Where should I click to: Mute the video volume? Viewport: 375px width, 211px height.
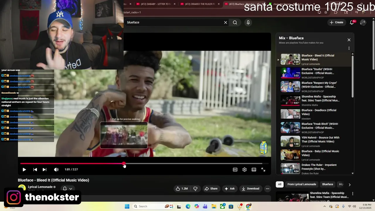click(56, 169)
